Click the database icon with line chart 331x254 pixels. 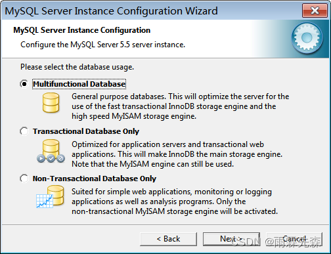(x=50, y=196)
